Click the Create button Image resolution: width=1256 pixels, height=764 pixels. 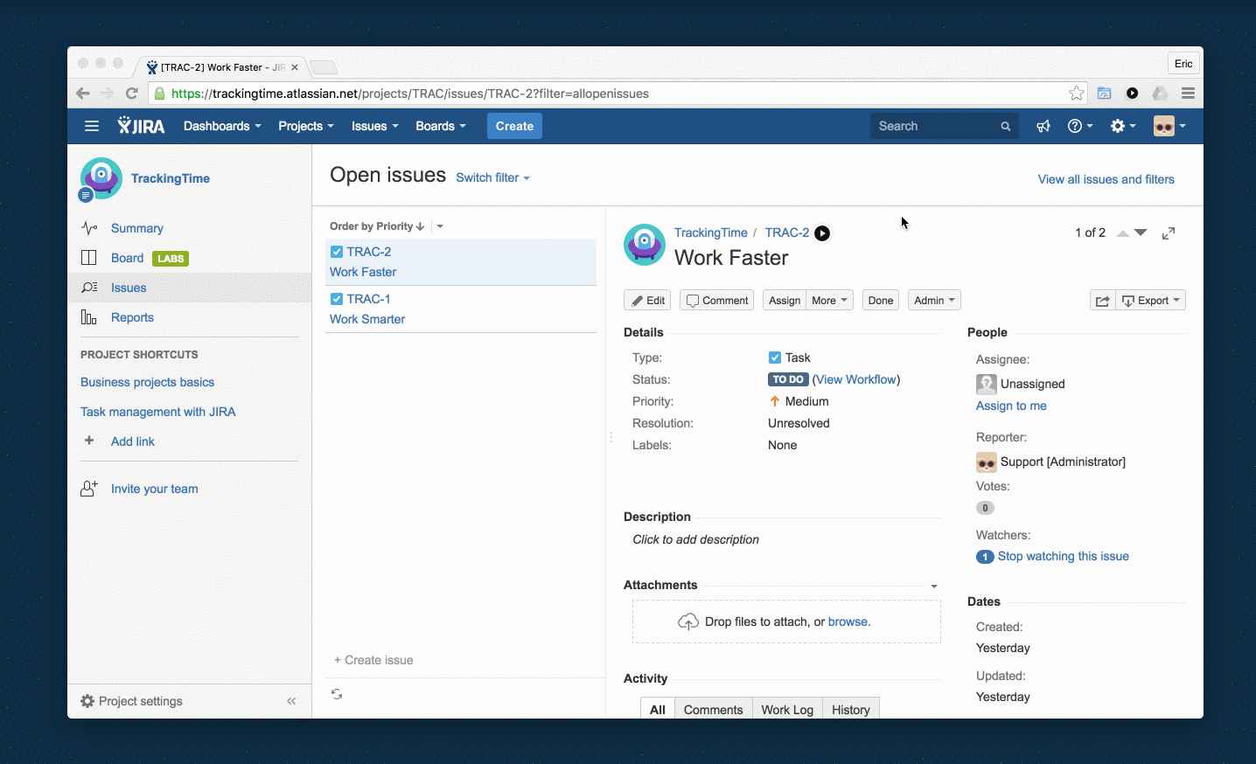click(514, 126)
